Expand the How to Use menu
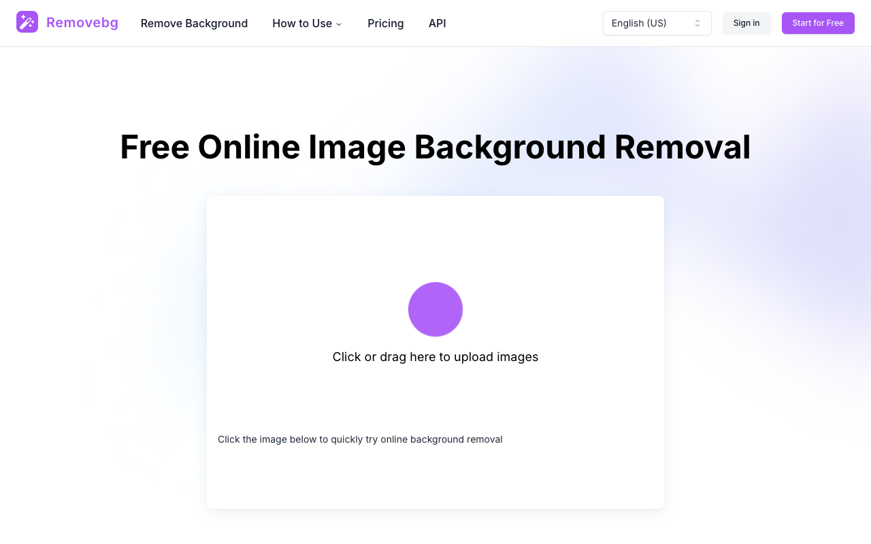The width and height of the screenshot is (871, 544). pos(307,23)
